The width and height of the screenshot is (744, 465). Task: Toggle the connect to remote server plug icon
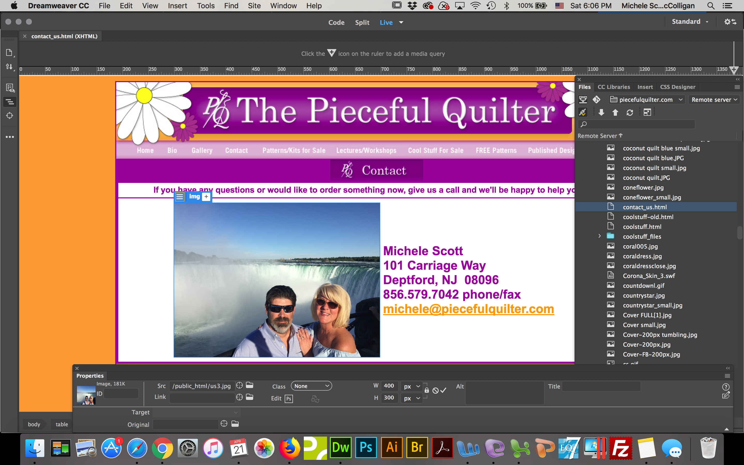tap(583, 113)
